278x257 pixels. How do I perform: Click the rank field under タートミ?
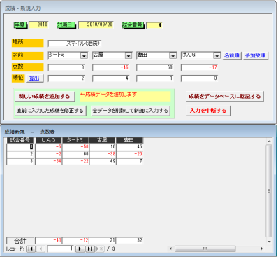66,78
